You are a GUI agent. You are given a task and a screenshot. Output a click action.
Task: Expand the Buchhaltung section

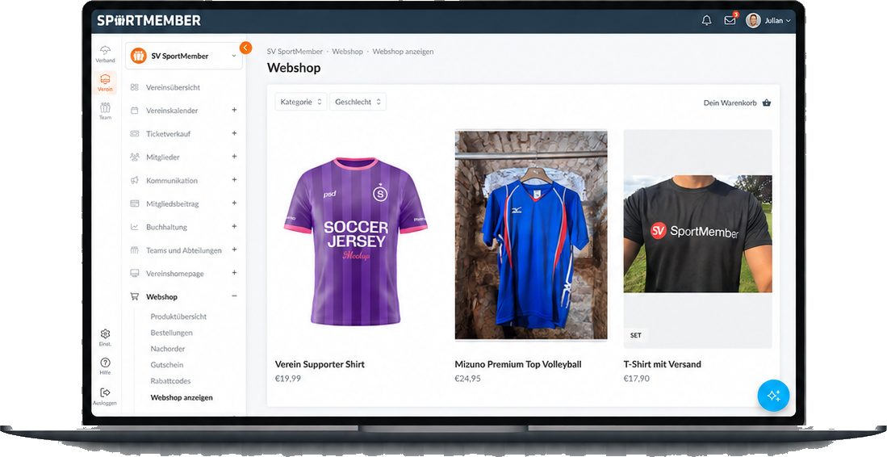[x=234, y=226]
